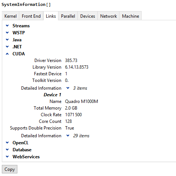
Task: Expand the Java section chevron
Action: (7, 40)
